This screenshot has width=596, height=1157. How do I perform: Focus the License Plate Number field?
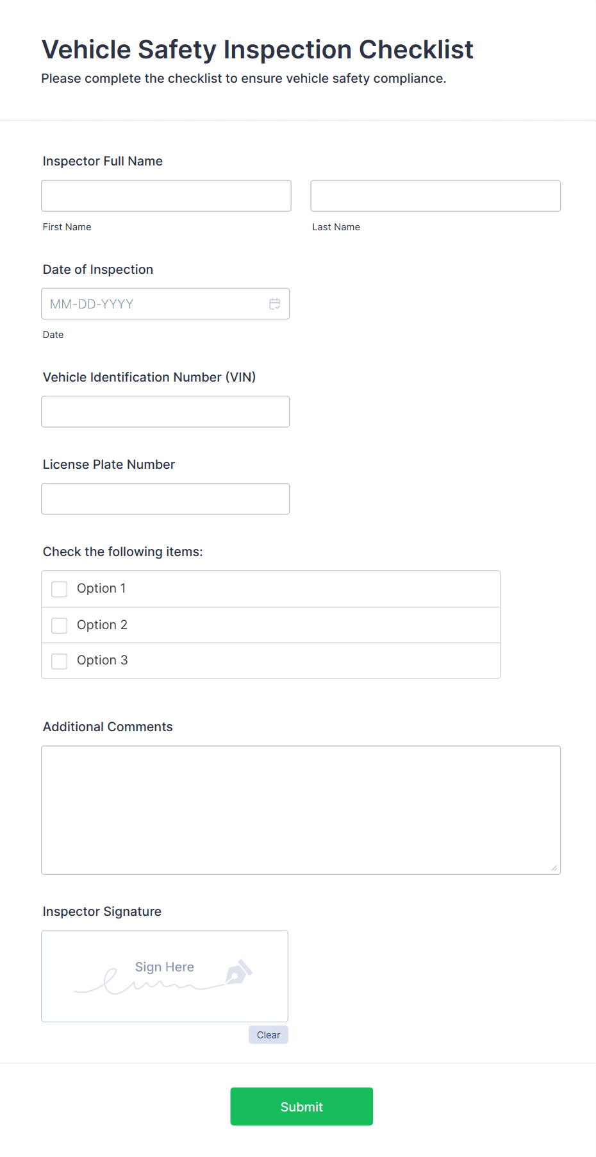[x=165, y=499]
